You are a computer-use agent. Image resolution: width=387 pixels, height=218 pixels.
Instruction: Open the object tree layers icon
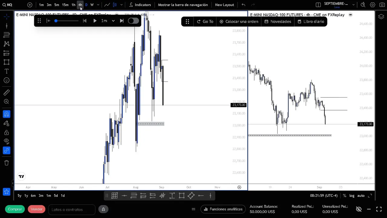[x=381, y=17]
